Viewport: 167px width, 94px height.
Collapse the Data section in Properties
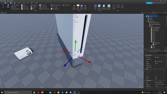coord(145,69)
